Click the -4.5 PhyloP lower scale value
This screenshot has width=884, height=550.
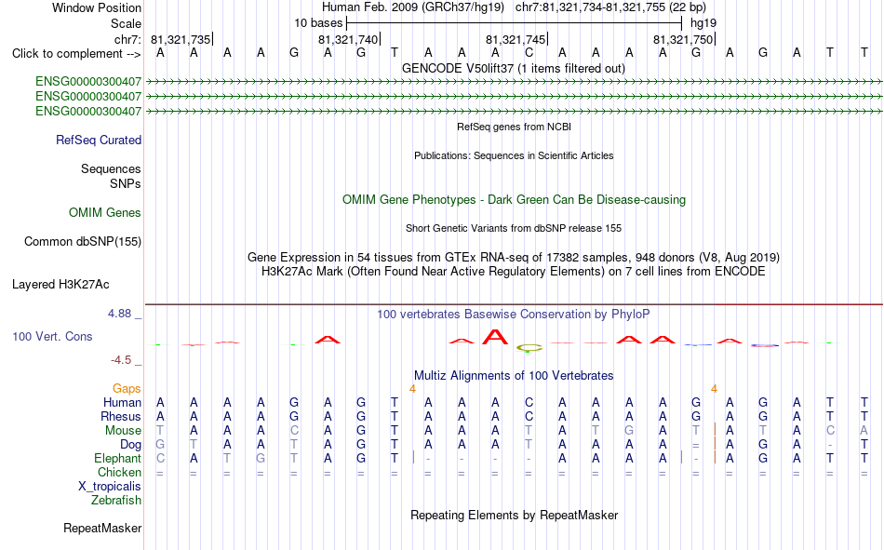point(121,360)
